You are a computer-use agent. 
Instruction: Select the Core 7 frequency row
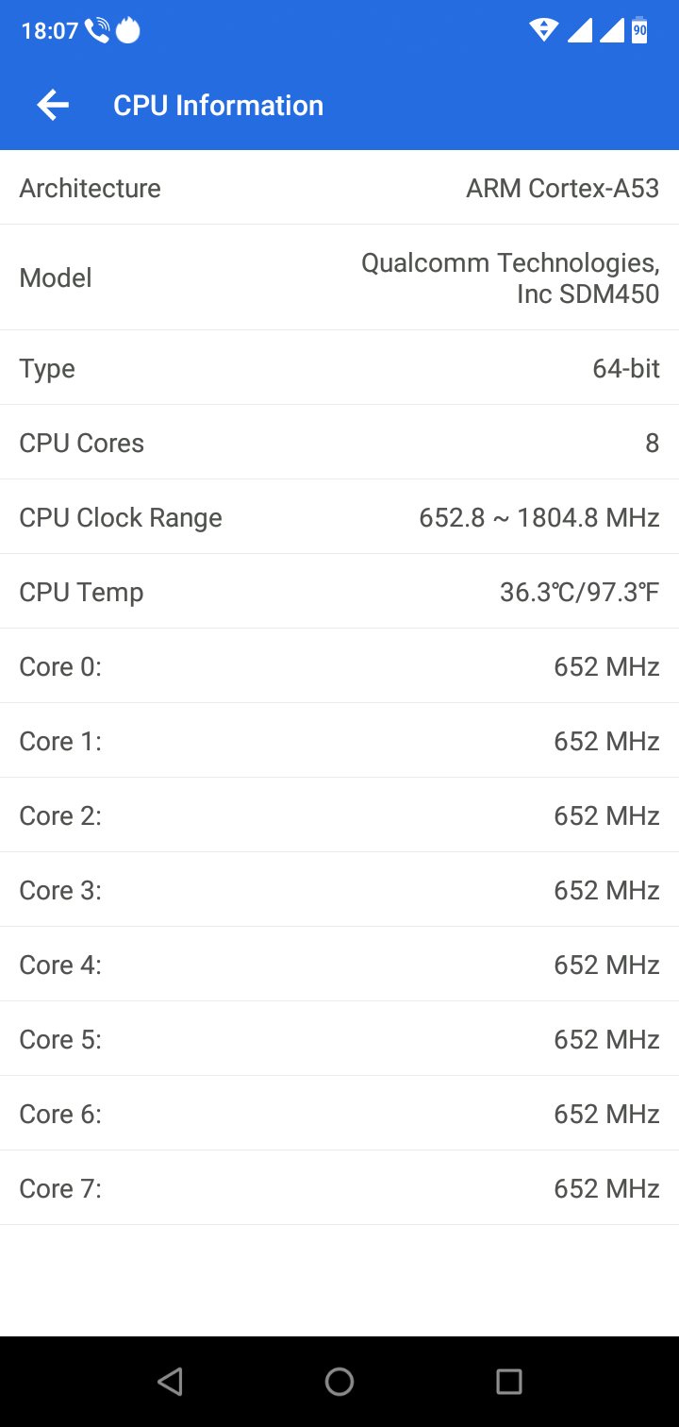point(339,1188)
